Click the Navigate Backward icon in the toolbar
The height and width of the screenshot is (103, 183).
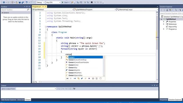tap(4, 2)
